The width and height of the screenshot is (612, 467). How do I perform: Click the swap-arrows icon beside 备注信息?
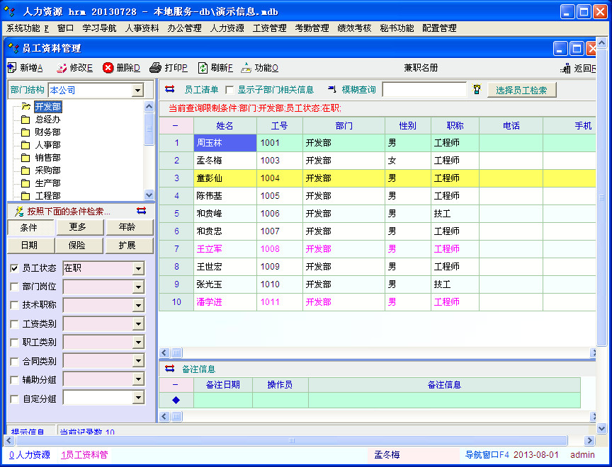(170, 369)
